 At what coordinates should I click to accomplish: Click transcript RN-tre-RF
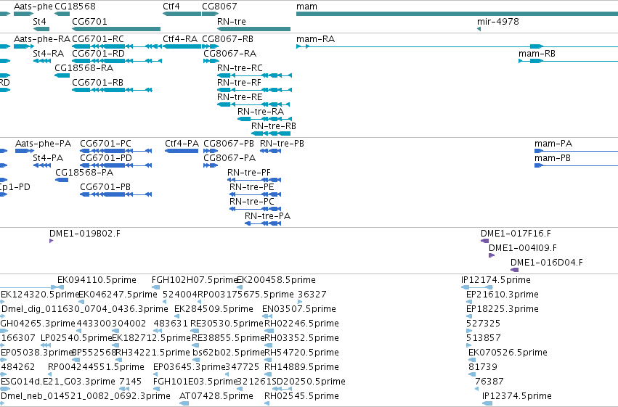255,90
